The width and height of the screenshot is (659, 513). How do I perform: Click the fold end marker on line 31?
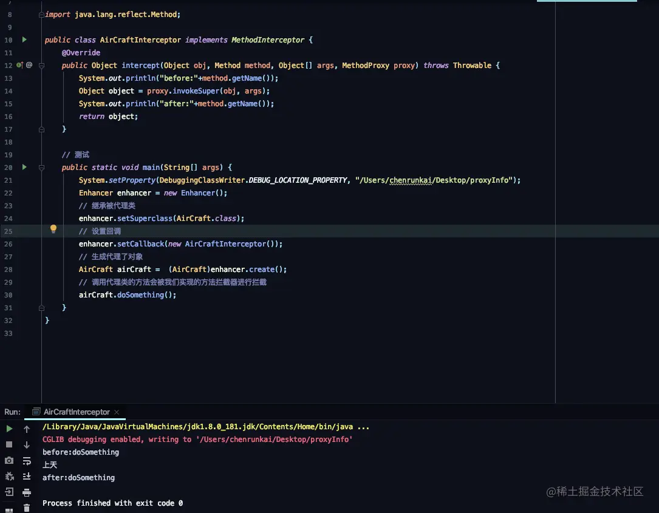coord(41,308)
